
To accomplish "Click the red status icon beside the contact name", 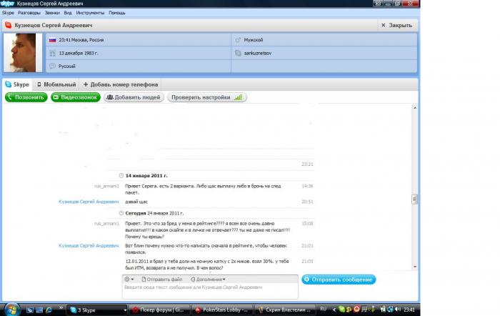I will pyautogui.click(x=8, y=25).
